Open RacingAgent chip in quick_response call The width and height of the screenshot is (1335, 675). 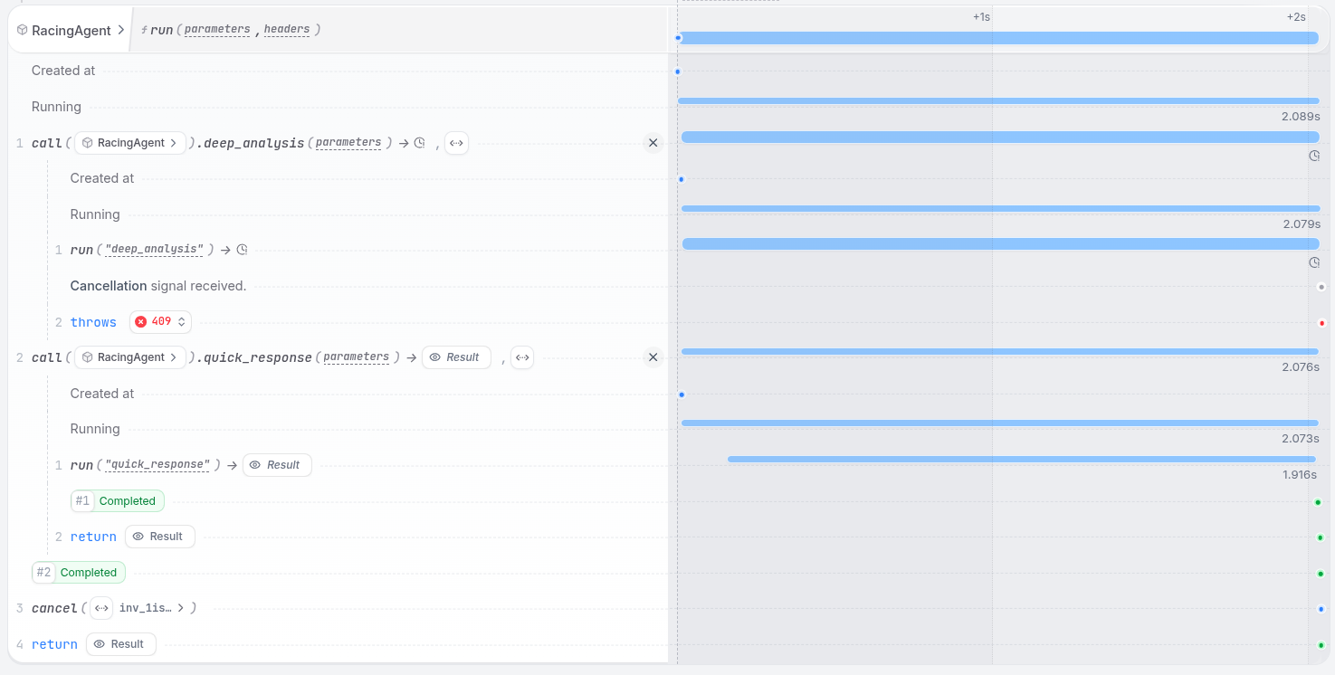click(x=130, y=357)
